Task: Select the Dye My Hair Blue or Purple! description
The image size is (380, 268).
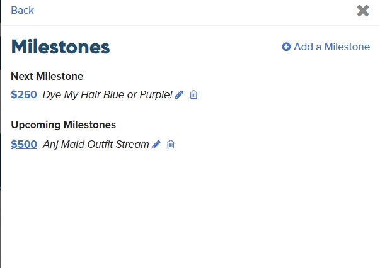Action: (108, 94)
